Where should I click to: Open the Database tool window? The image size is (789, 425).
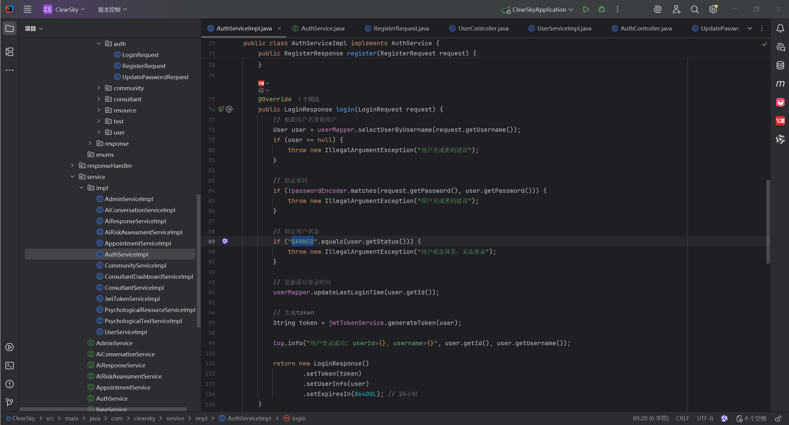click(x=780, y=65)
